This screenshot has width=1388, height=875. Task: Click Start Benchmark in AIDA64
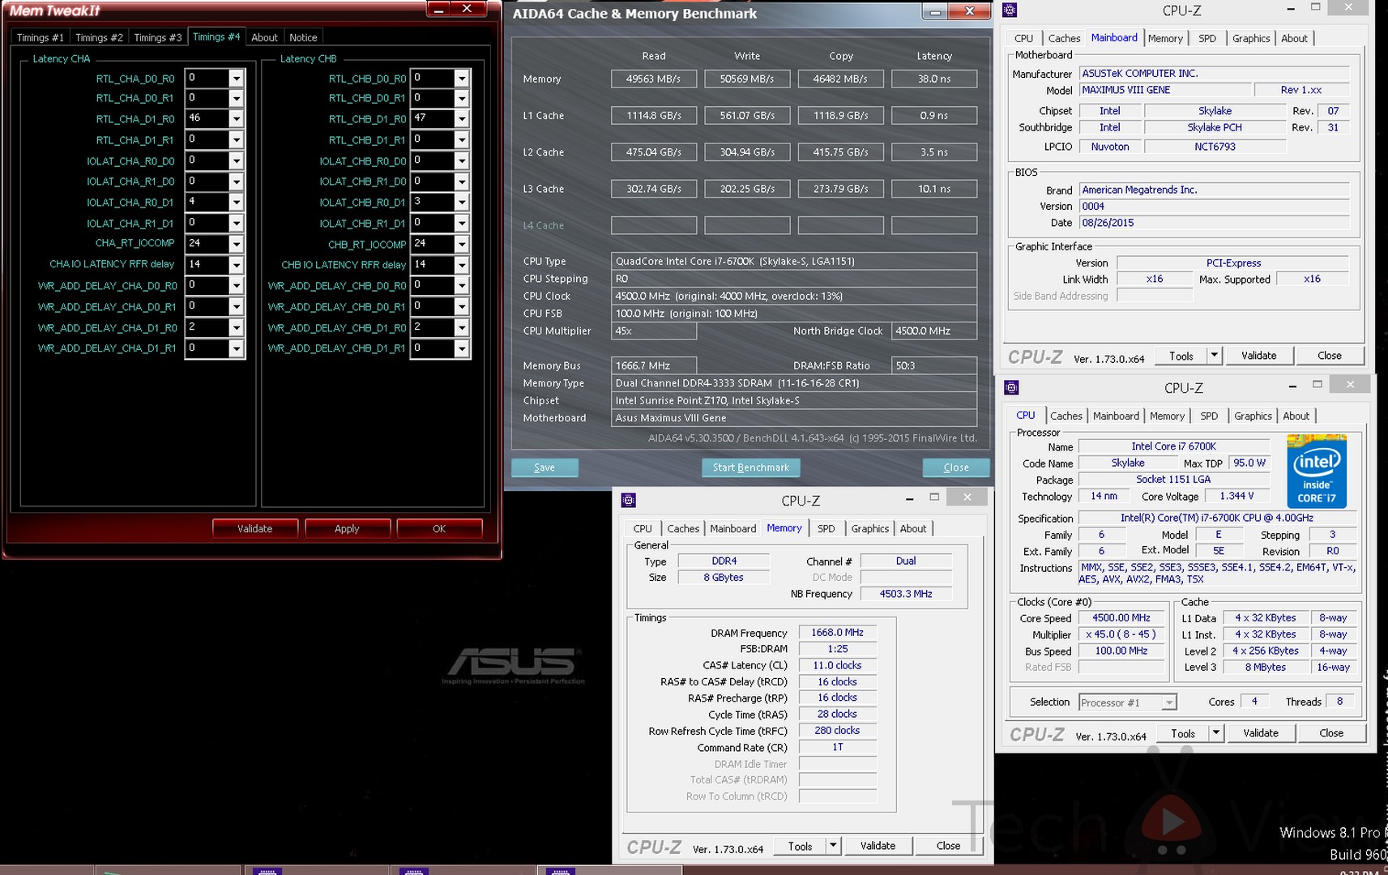point(750,467)
